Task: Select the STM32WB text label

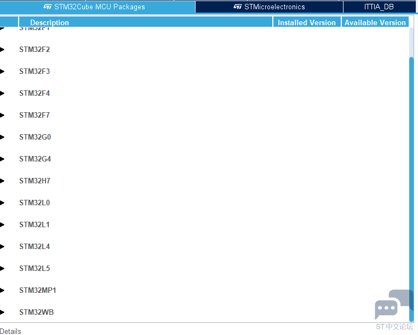Action: tap(36, 312)
